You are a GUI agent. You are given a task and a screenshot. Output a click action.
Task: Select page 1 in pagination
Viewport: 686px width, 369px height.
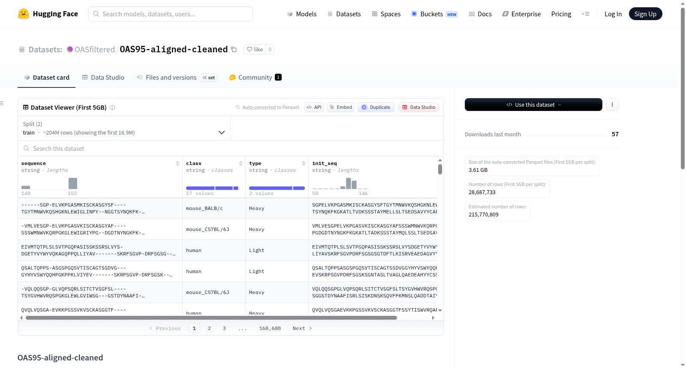194,328
